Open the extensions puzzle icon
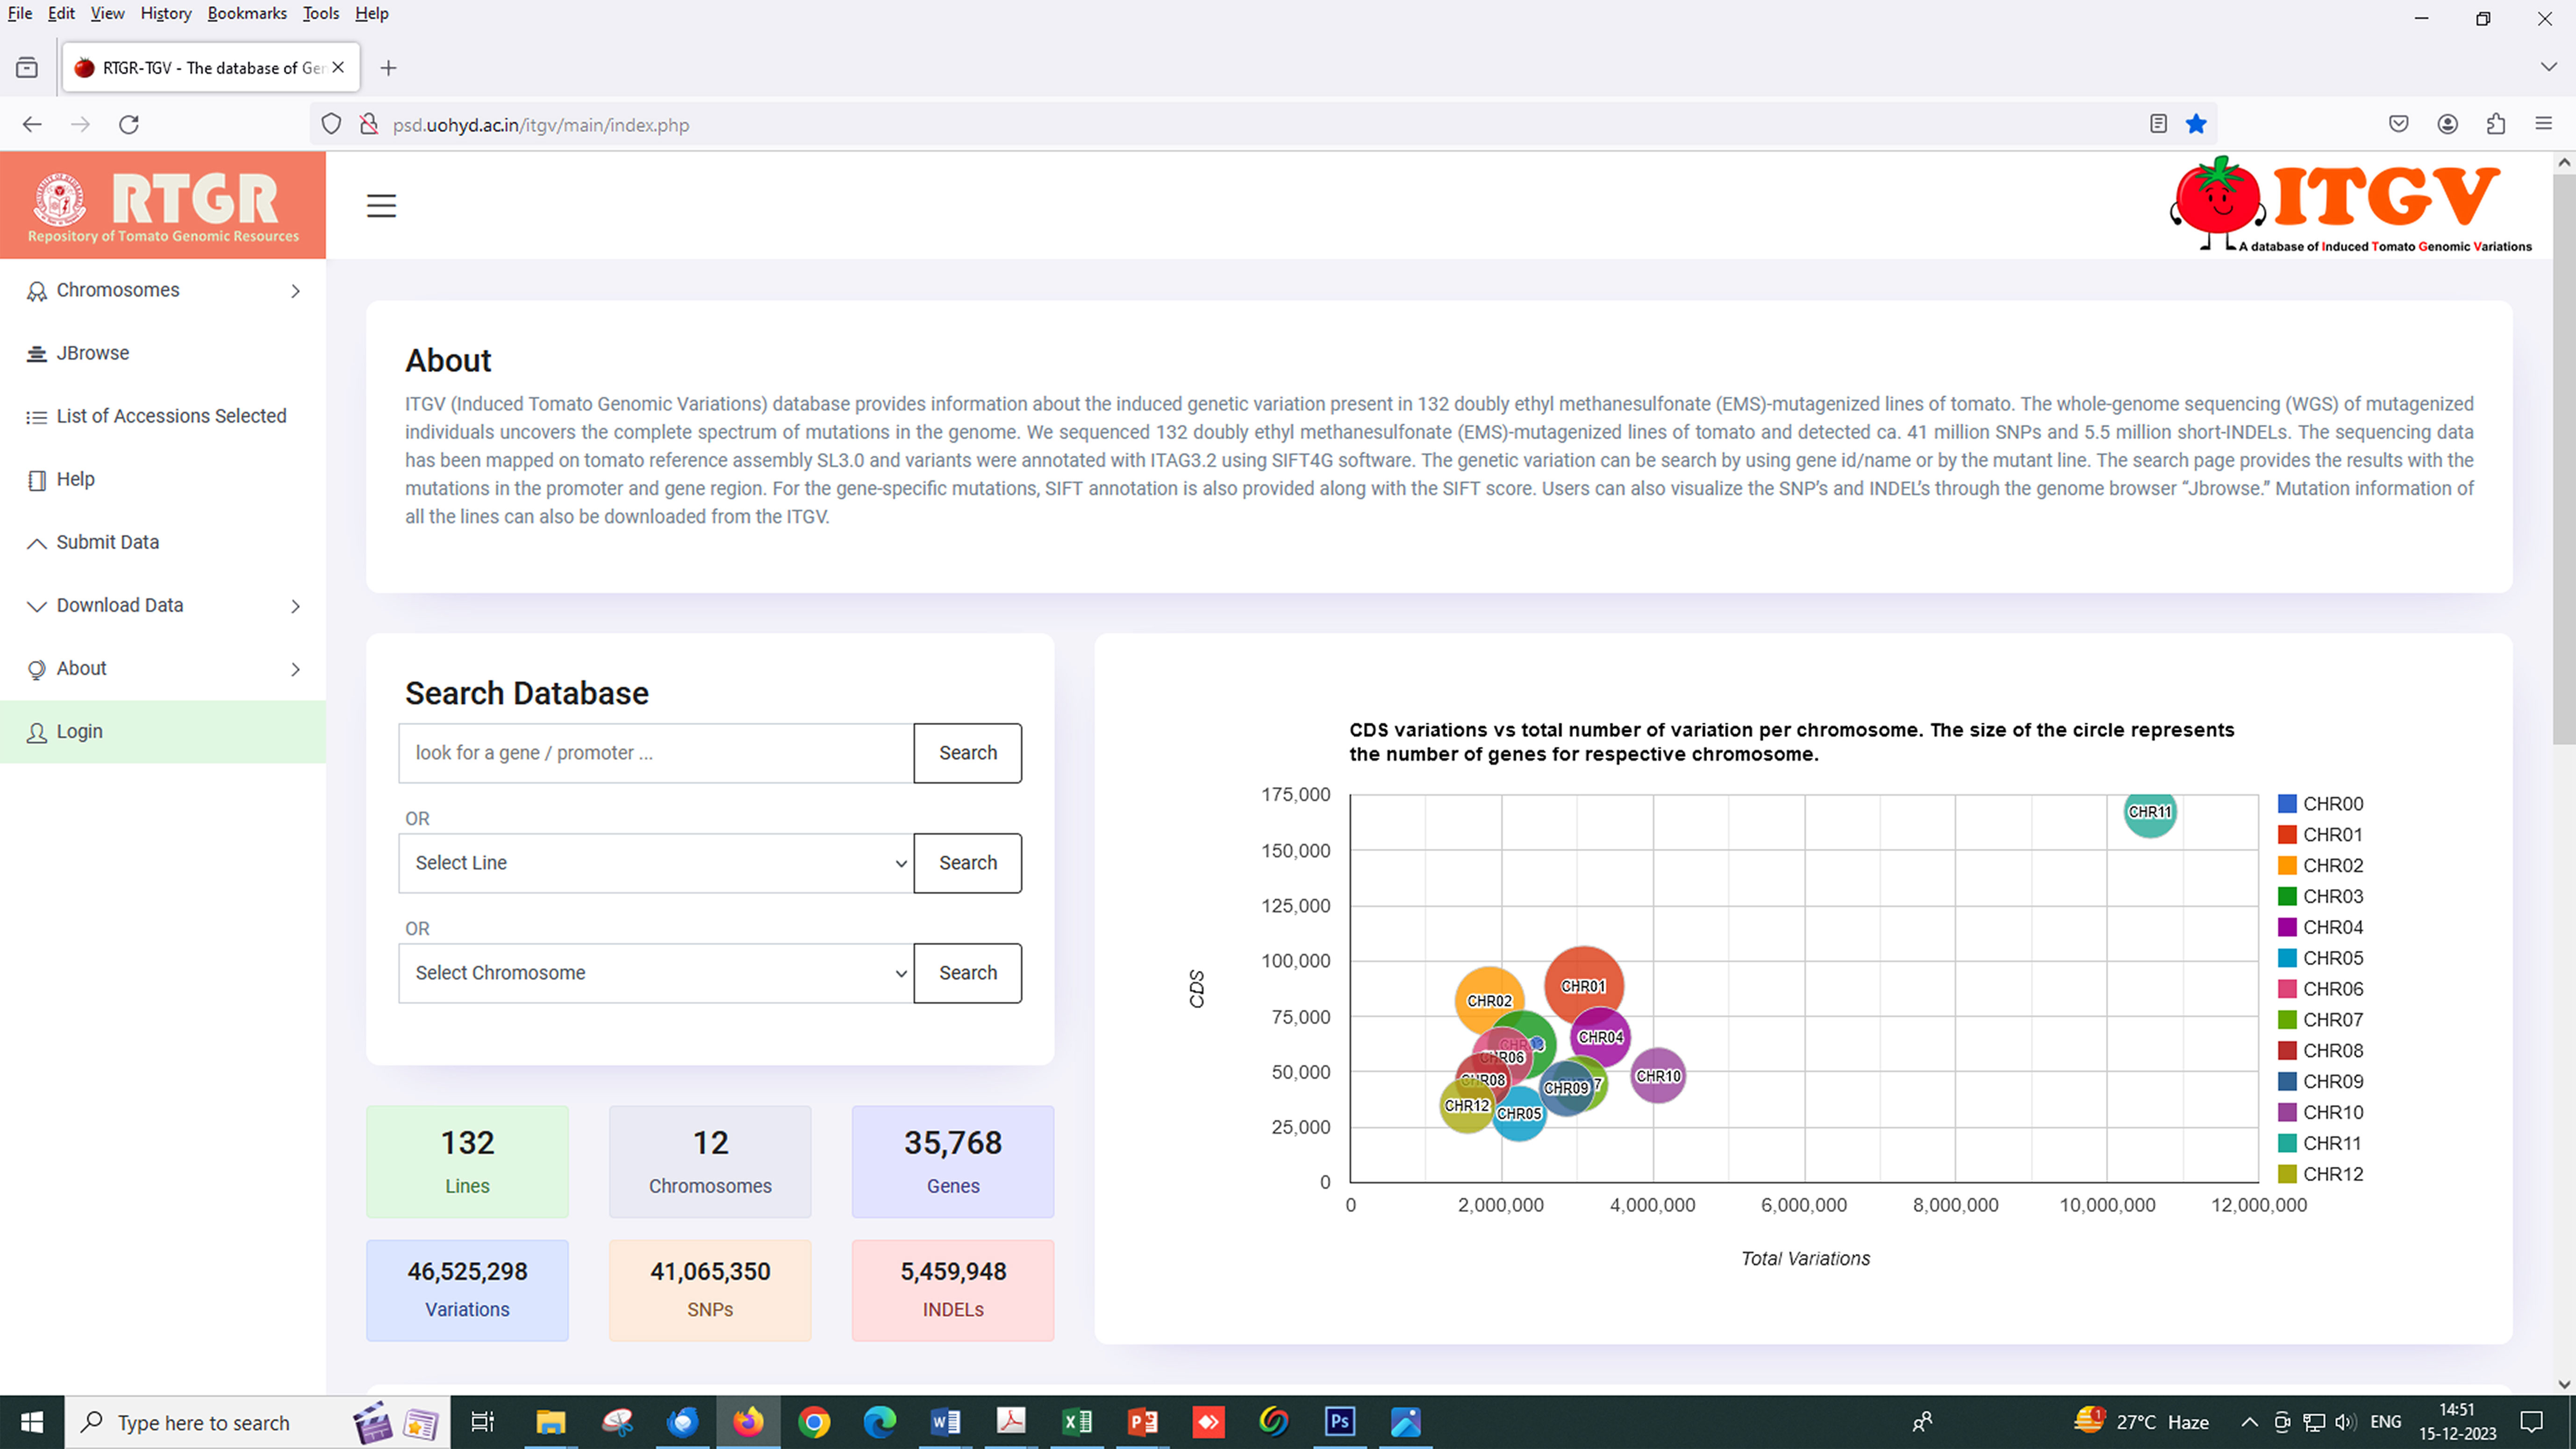Viewport: 2576px width, 1449px height. click(2496, 124)
